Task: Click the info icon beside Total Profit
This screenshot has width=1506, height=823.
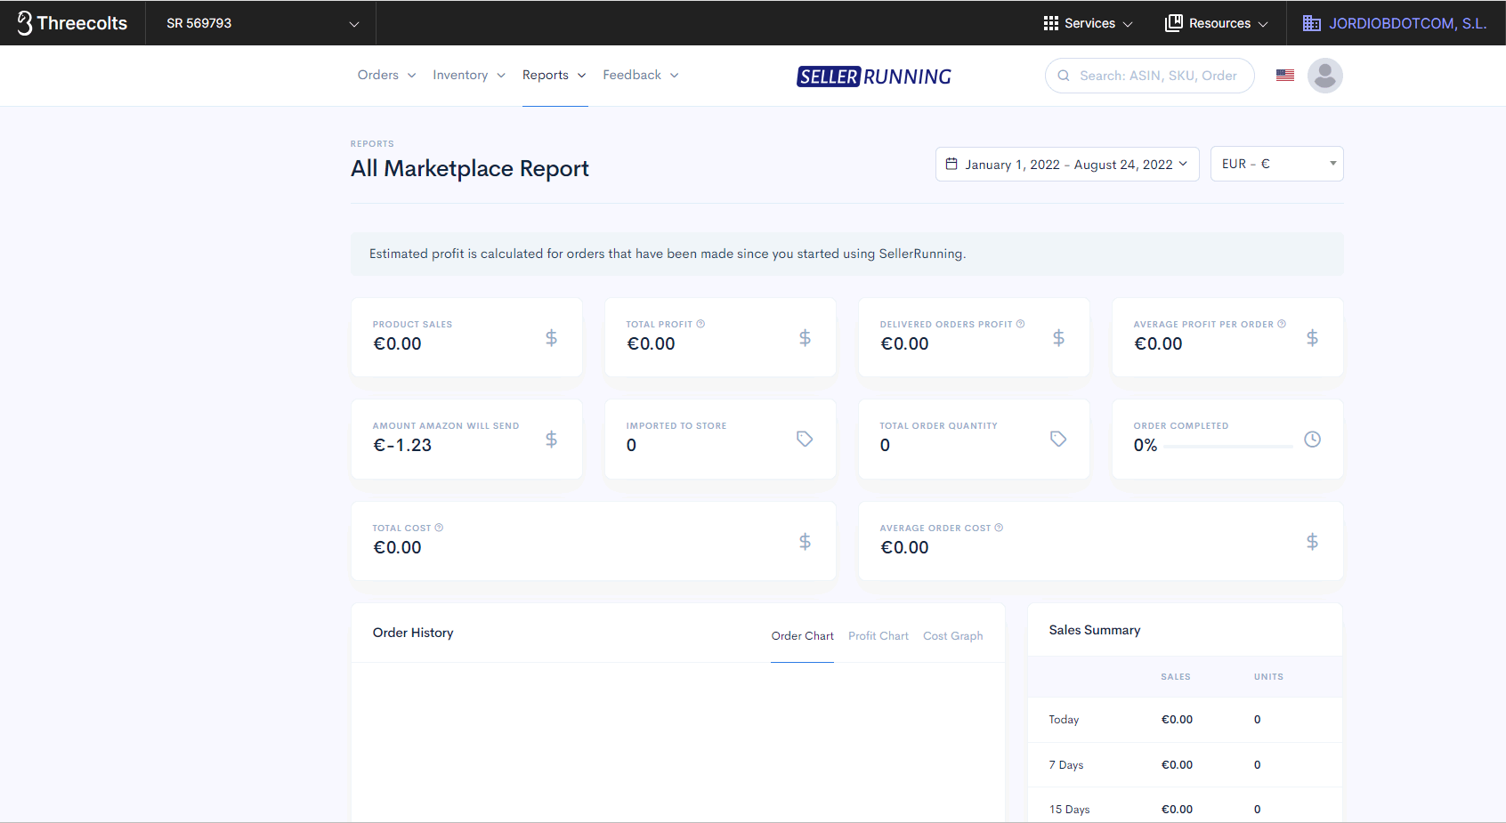Action: coord(700,324)
